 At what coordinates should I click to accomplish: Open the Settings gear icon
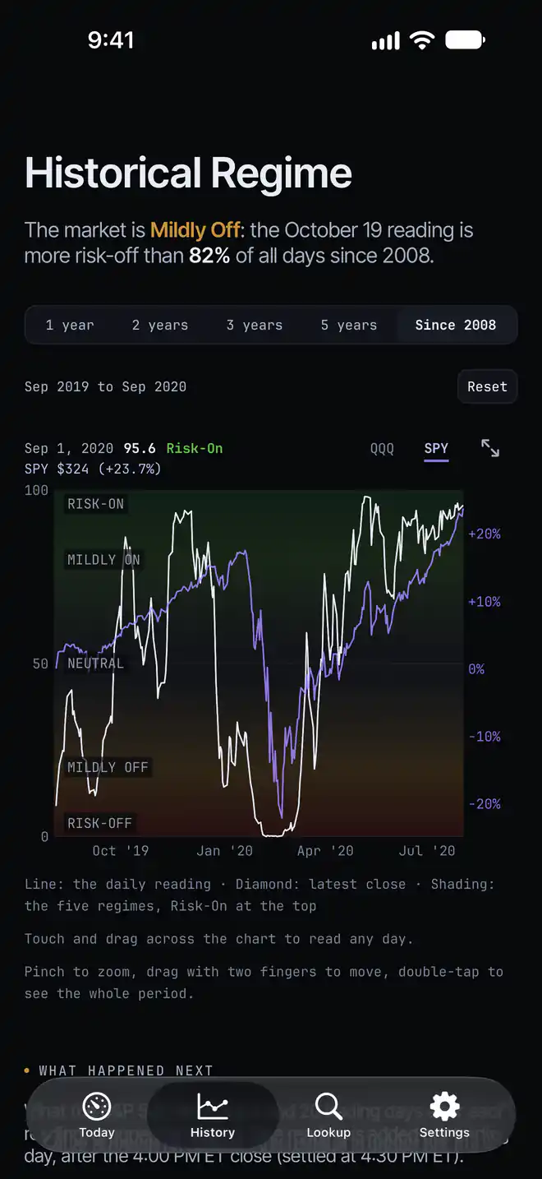coord(444,1107)
